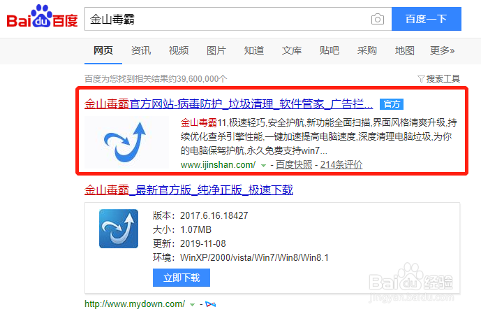This screenshot has width=481, height=314.
Task: Select the 网页 tab
Action: [x=103, y=50]
